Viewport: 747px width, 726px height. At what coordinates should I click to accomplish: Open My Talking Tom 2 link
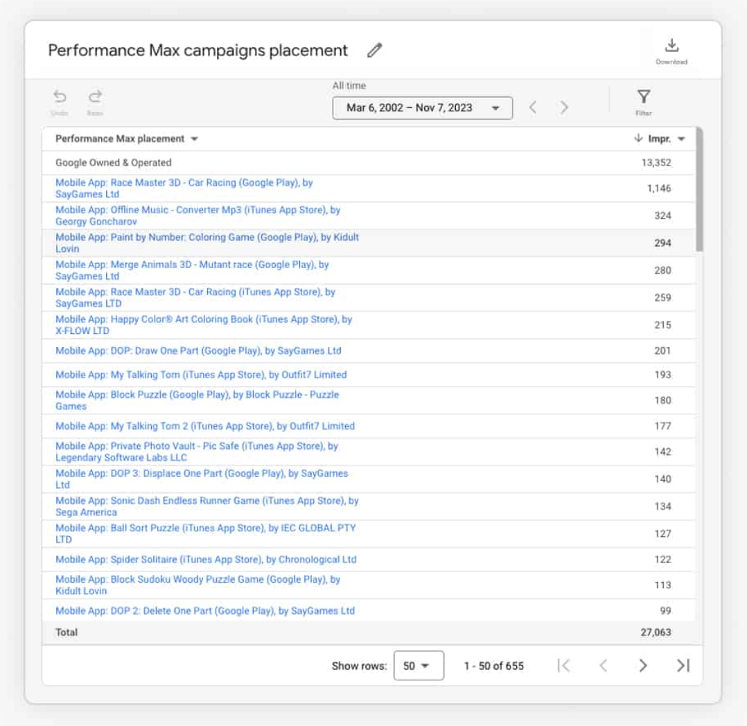point(205,426)
